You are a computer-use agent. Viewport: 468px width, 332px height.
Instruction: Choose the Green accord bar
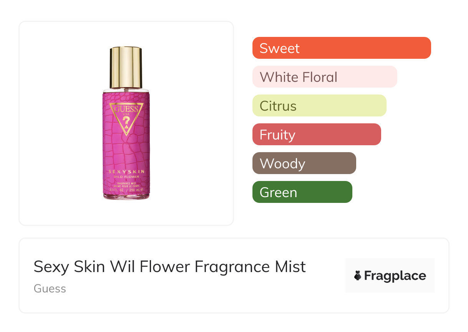coord(302,192)
